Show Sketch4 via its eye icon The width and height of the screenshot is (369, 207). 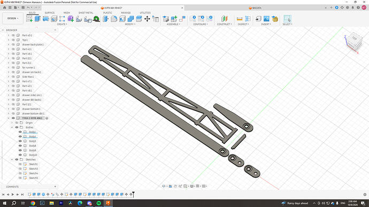(20, 173)
